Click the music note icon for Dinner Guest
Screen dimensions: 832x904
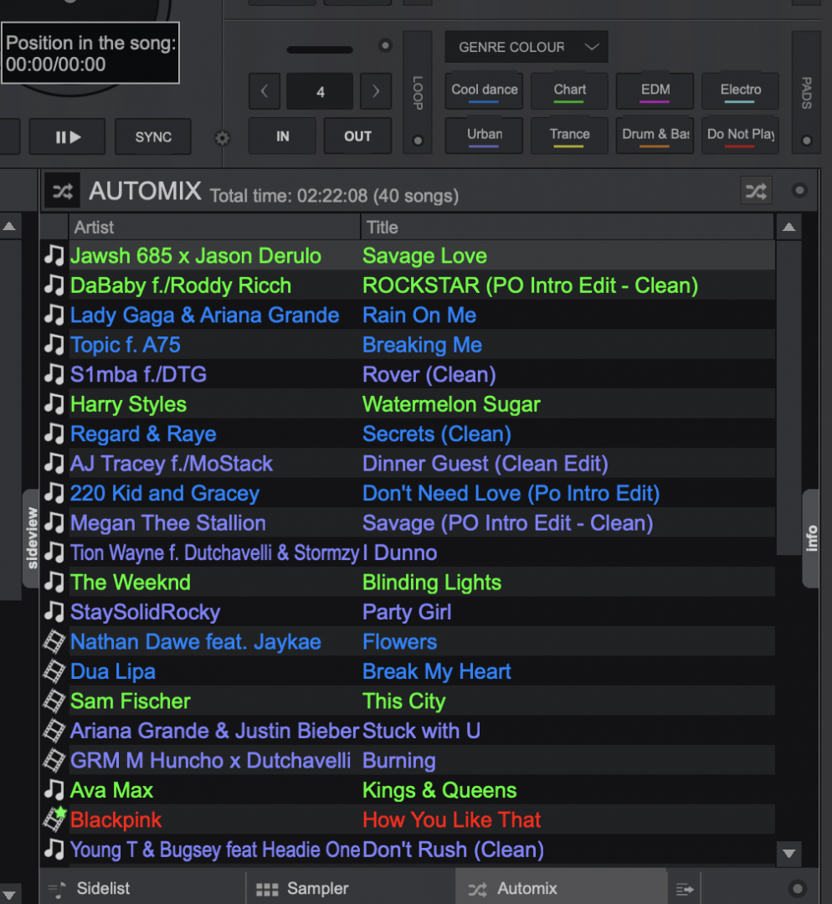54,463
